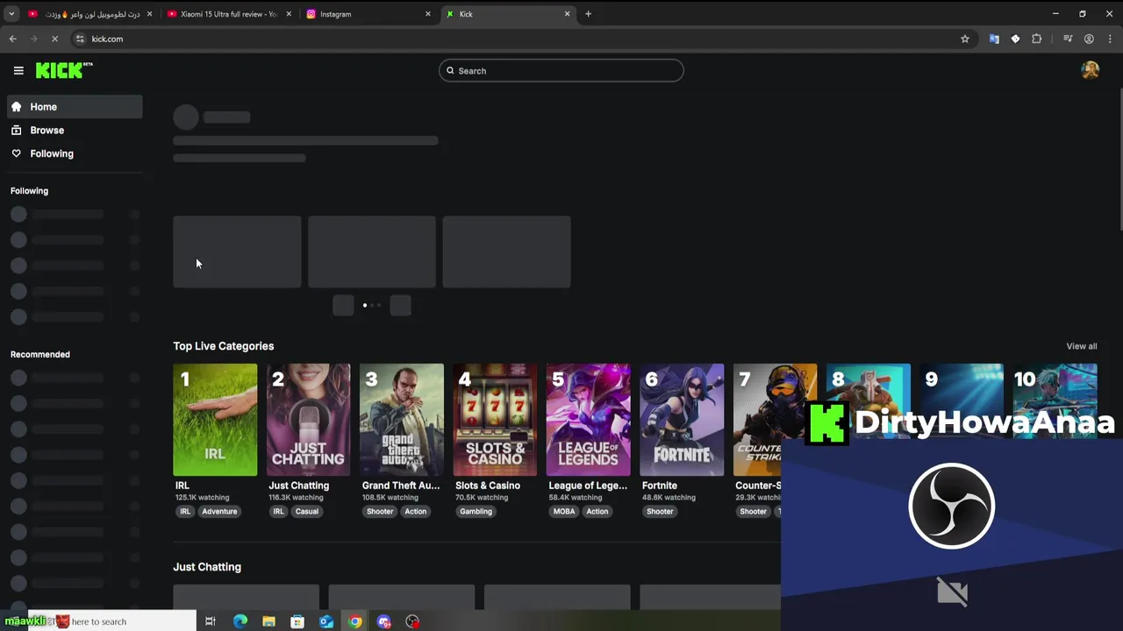Open the tab search dropdown

[11, 14]
